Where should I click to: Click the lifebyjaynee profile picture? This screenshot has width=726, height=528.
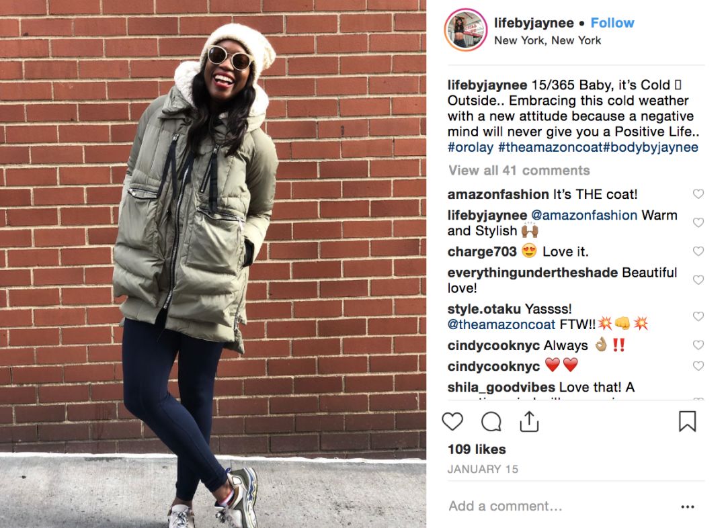466,30
